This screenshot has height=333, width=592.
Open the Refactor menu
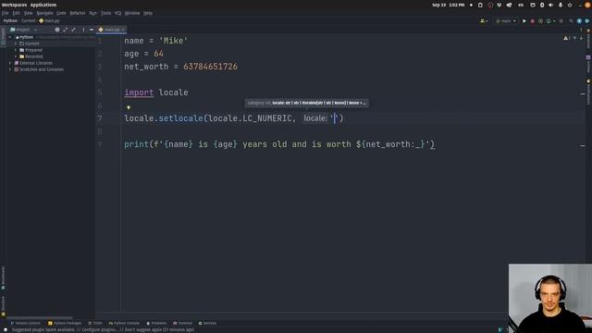tap(78, 13)
